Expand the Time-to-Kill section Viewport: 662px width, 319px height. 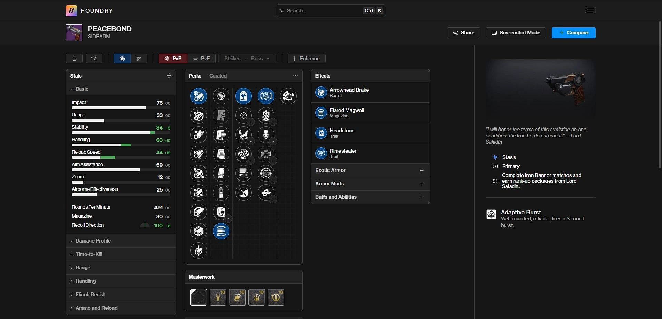[x=121, y=254]
